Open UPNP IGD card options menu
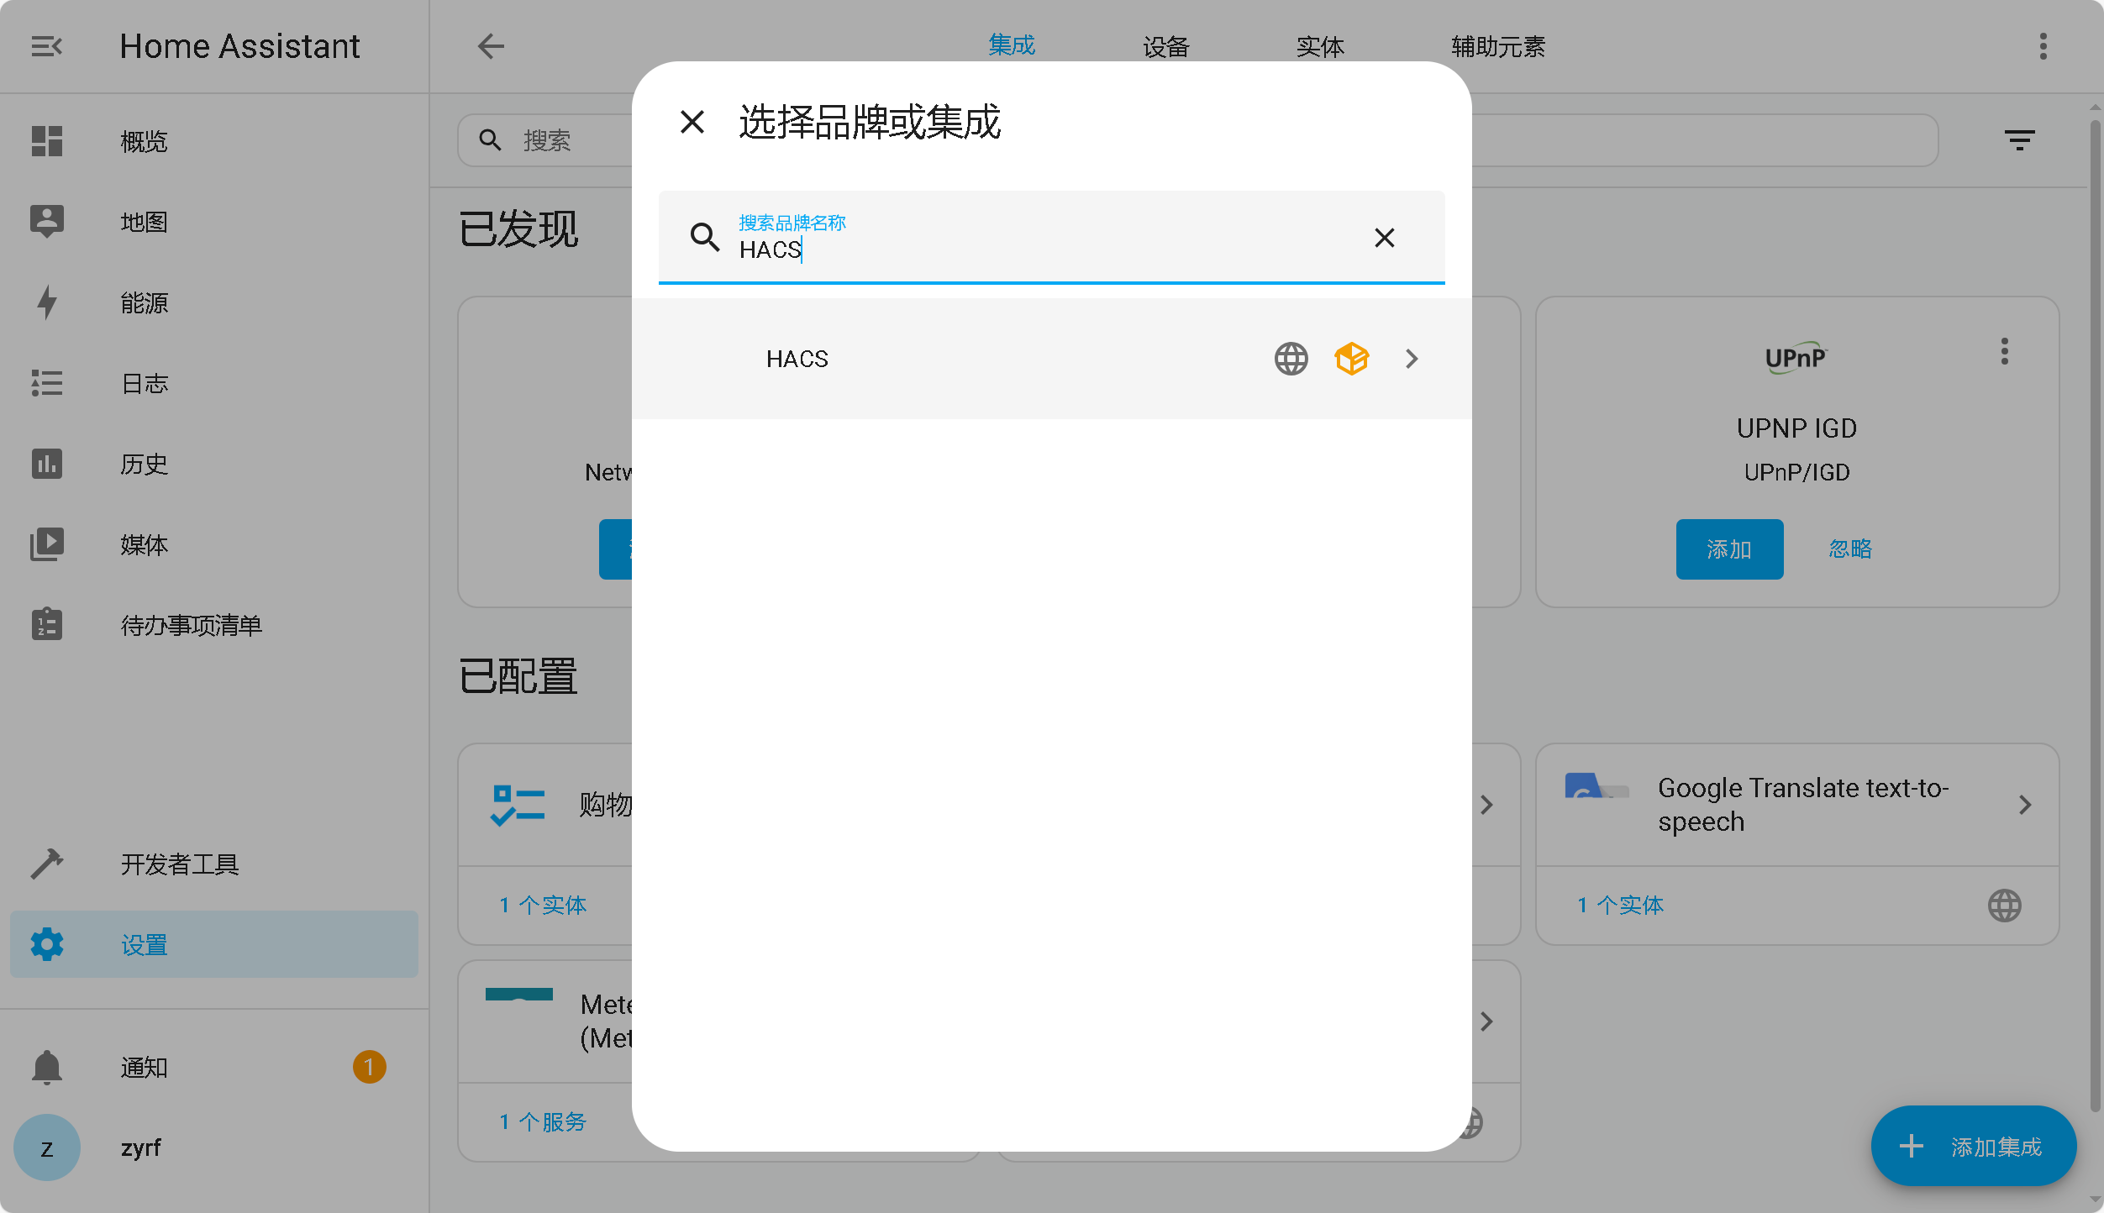2104x1213 pixels. point(2004,351)
